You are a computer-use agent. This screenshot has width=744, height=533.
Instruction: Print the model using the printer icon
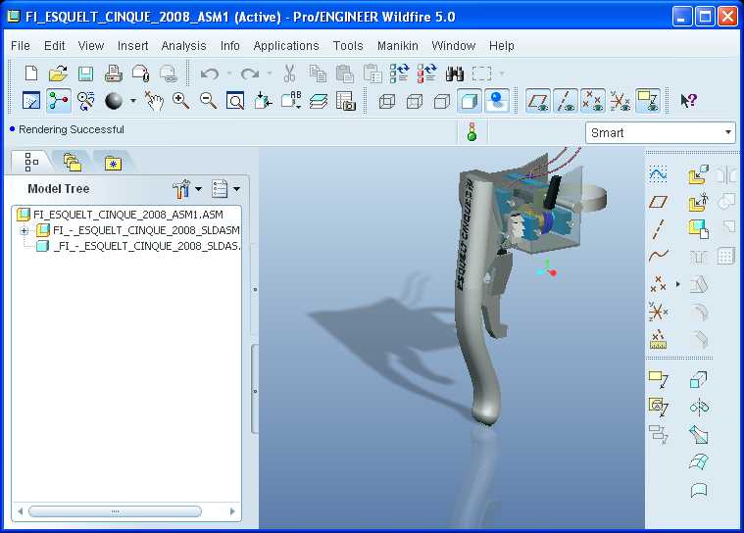click(113, 73)
